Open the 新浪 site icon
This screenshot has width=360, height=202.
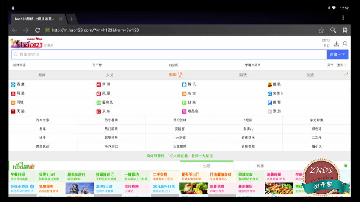[99, 85]
